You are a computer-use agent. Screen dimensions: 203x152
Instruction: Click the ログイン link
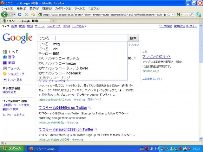192,26
